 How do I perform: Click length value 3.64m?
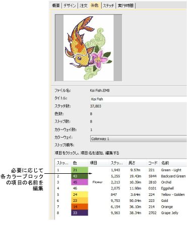pyautogui.click(x=136, y=194)
